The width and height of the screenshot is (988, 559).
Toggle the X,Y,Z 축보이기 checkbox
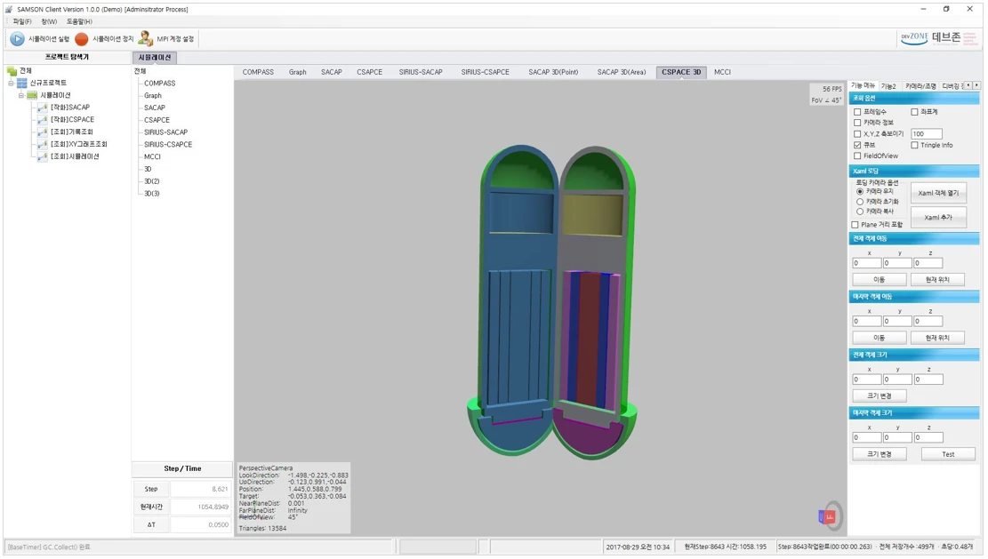pyautogui.click(x=857, y=134)
